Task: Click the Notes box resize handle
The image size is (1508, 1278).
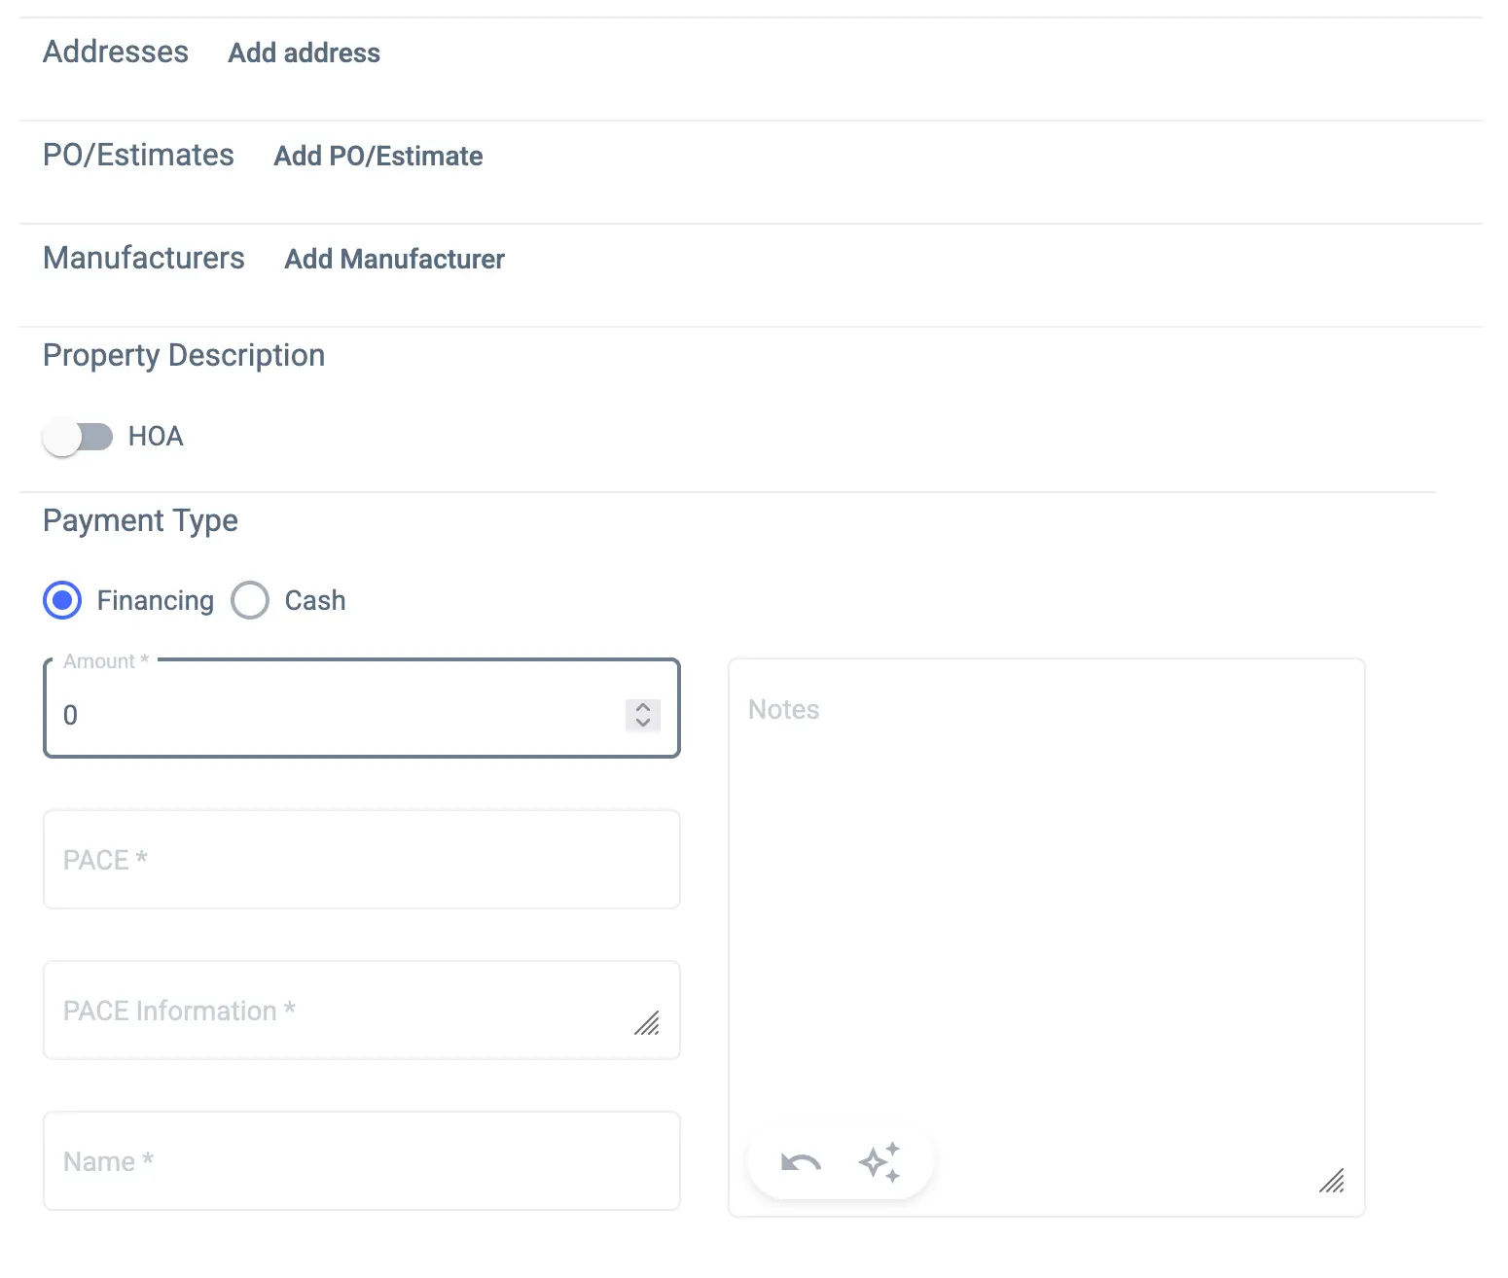Action: (1331, 1181)
